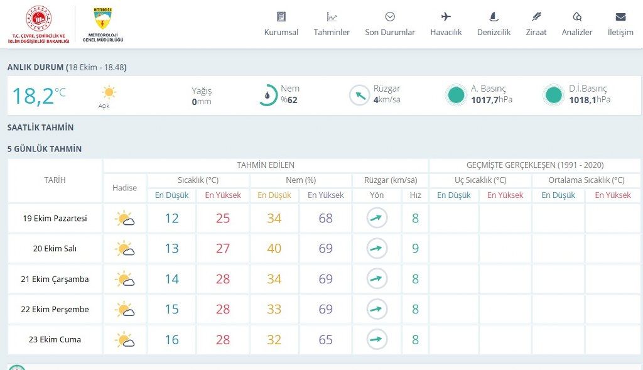This screenshot has height=370, width=643.
Task: Click the A. Basınç pressure circle icon
Action: tap(456, 95)
